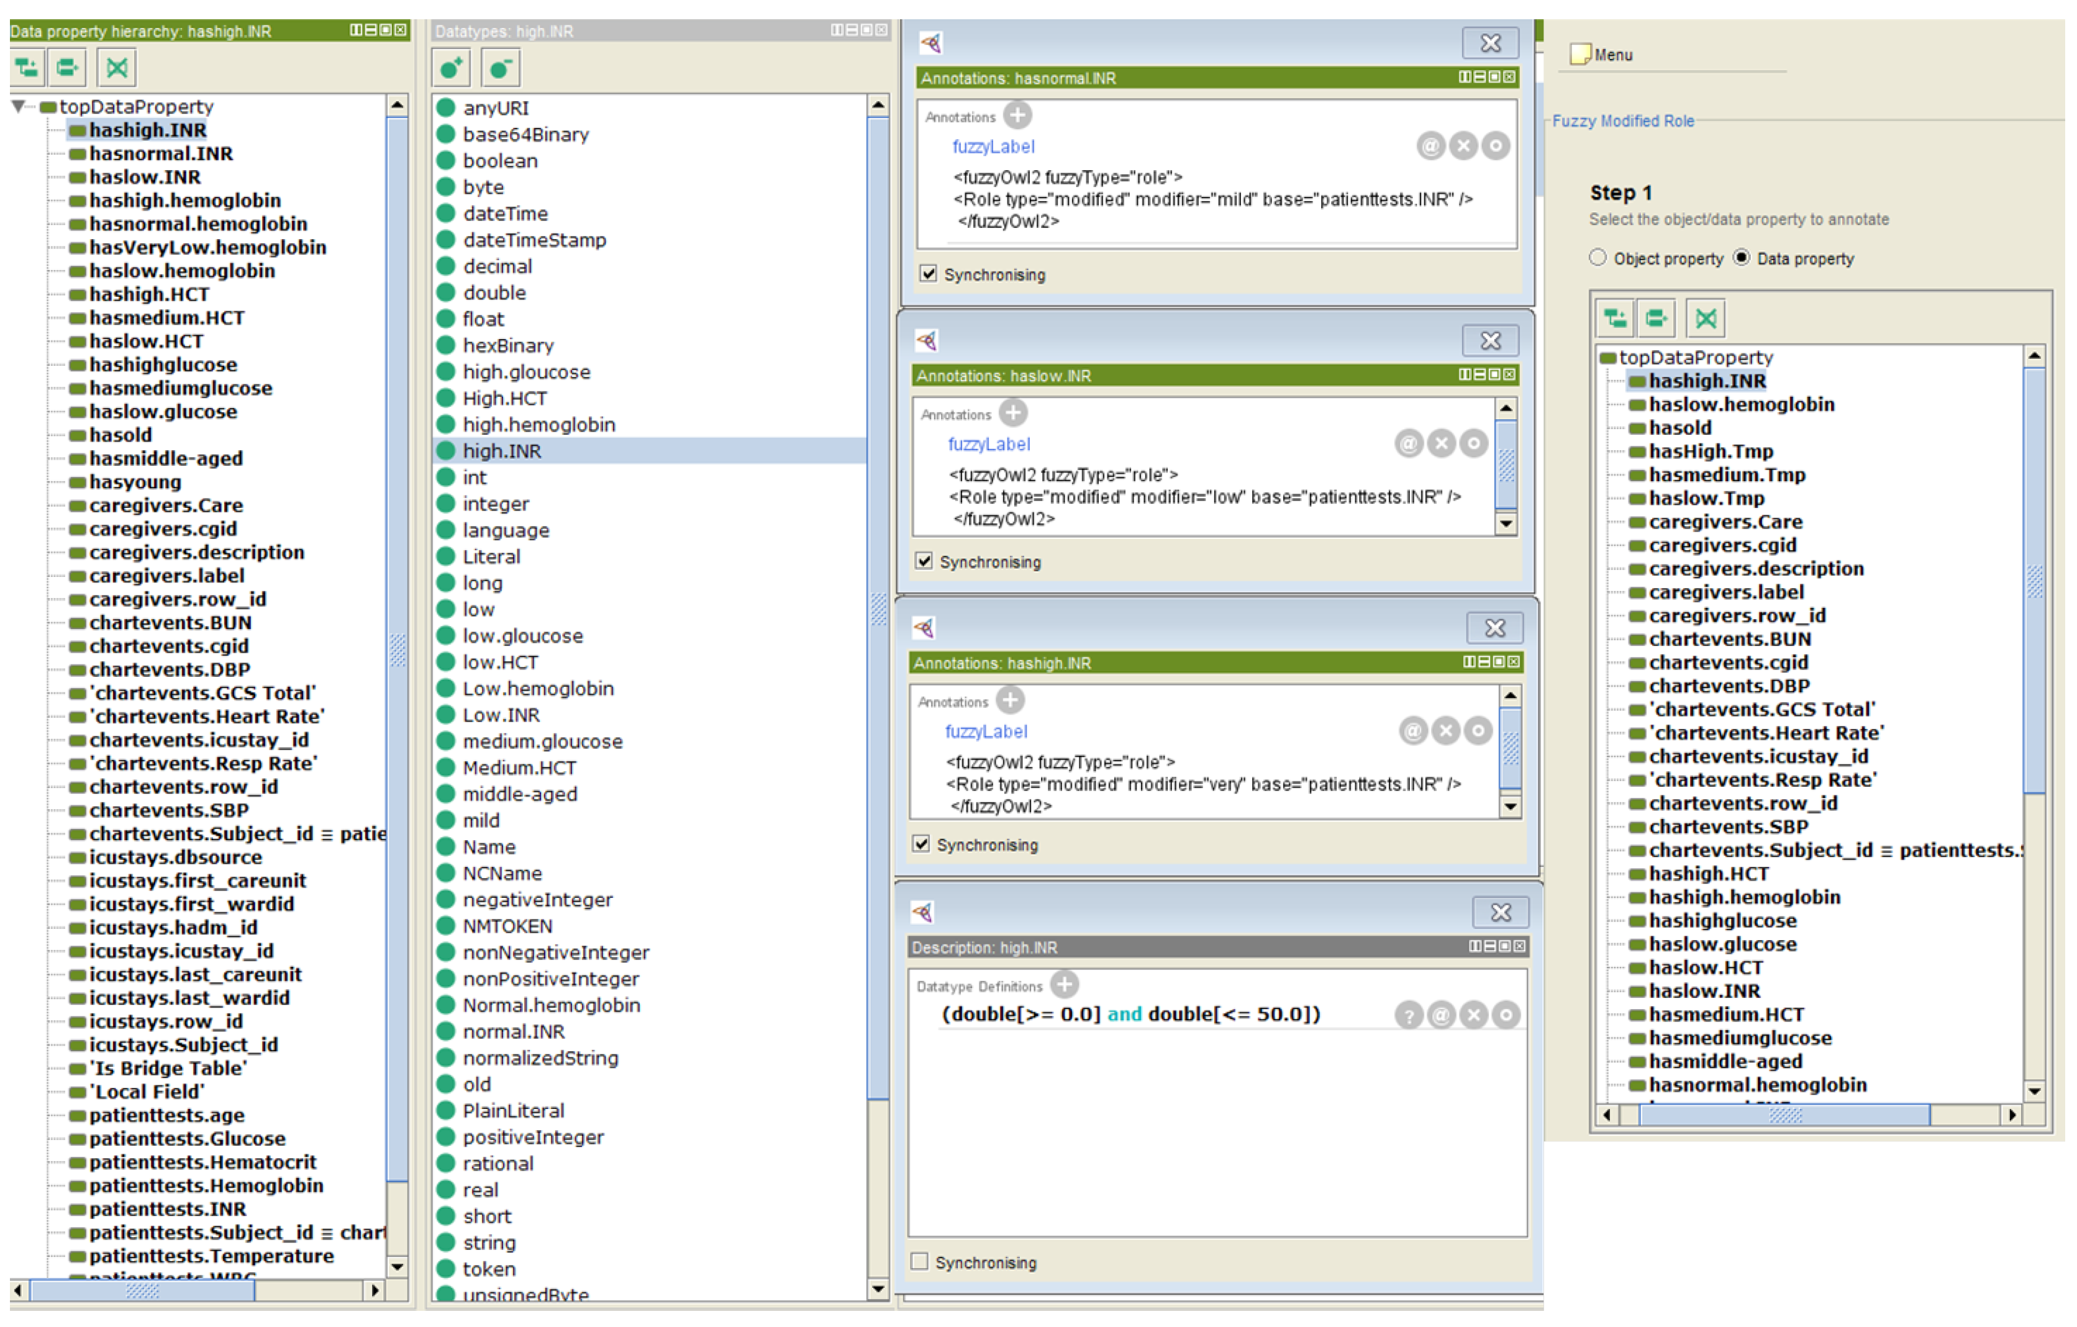Select hasnormal.INR in data property hierarchy
This screenshot has width=2077, height=1327.
click(x=160, y=153)
